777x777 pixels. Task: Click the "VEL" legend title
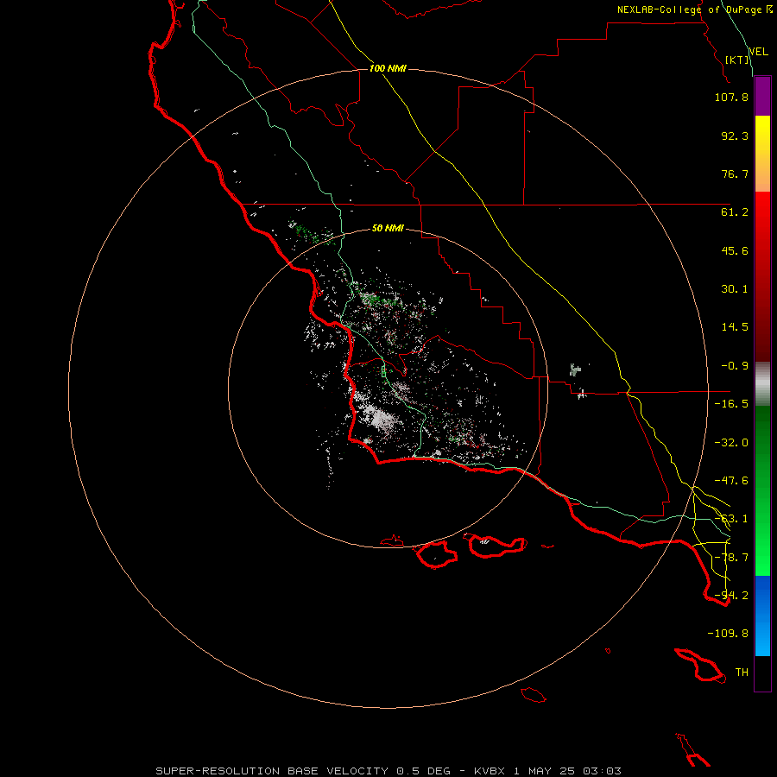758,52
